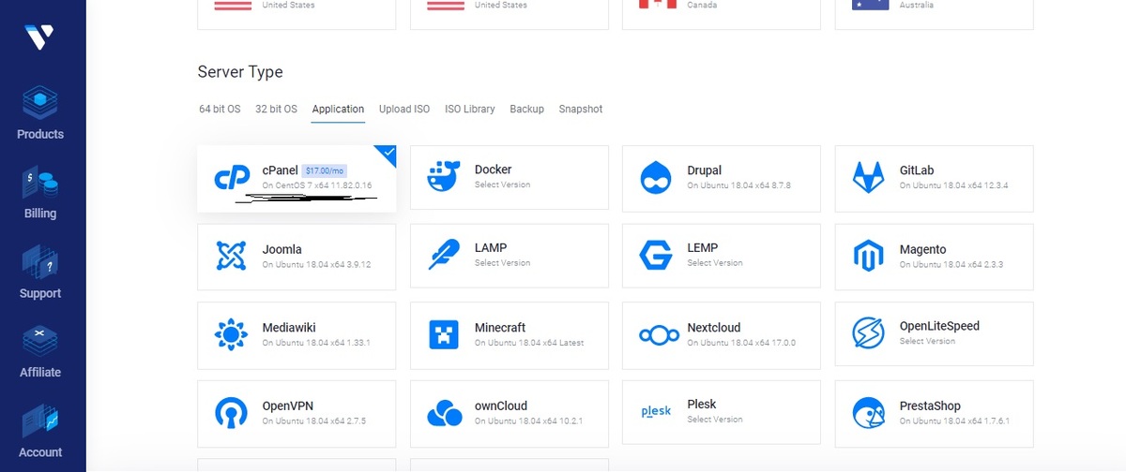The width and height of the screenshot is (1126, 472).
Task: Click the Products label in sidebar
Action: [40, 134]
